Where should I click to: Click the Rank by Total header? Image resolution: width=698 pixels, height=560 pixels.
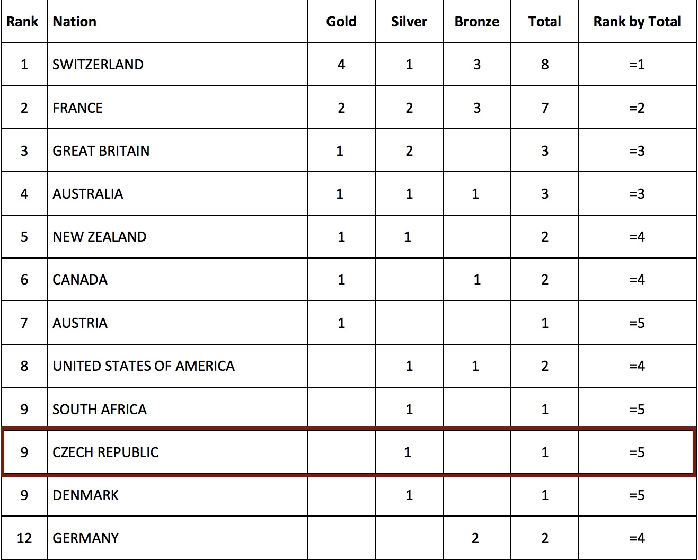[637, 21]
